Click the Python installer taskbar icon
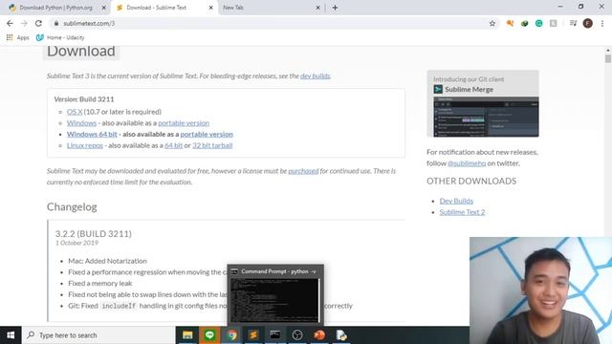Image resolution: width=612 pixels, height=344 pixels. tap(341, 335)
